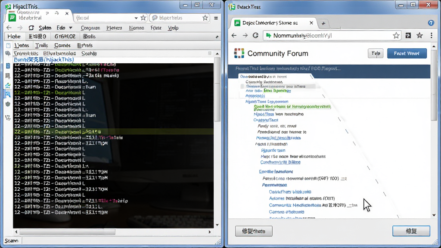
Task: Click the extension icon right of the forum address bar
Action: [408, 35]
